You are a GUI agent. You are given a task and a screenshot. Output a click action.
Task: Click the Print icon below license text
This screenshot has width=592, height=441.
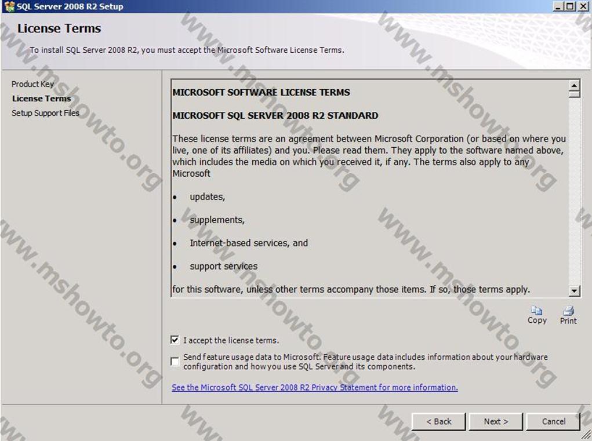click(568, 311)
